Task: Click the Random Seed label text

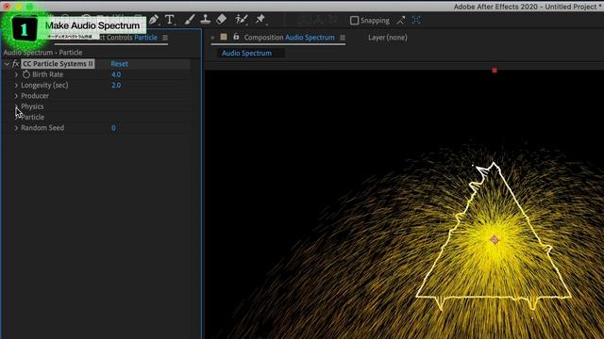Action: coord(42,128)
